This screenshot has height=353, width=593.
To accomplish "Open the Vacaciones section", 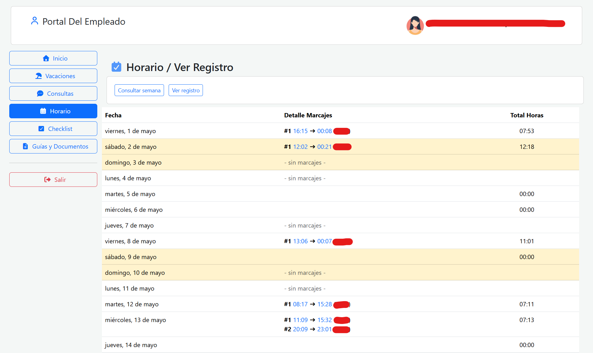I will click(53, 76).
